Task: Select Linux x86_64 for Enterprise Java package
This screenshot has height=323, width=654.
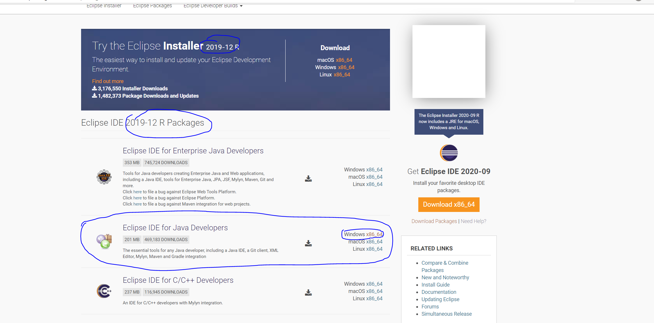Action: [x=374, y=184]
